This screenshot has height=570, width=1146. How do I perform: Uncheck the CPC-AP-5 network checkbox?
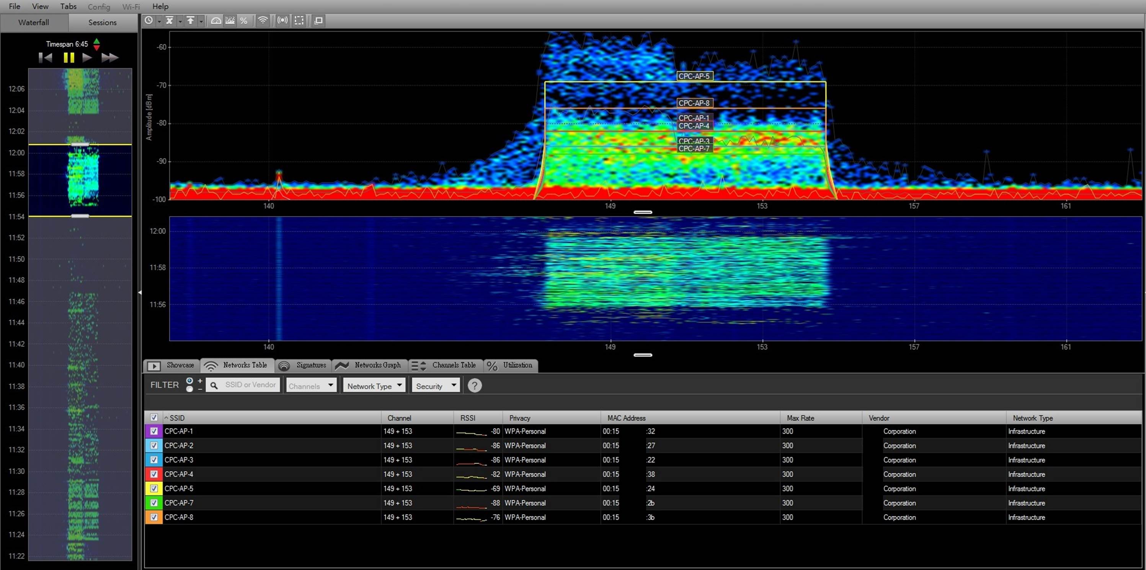154,488
